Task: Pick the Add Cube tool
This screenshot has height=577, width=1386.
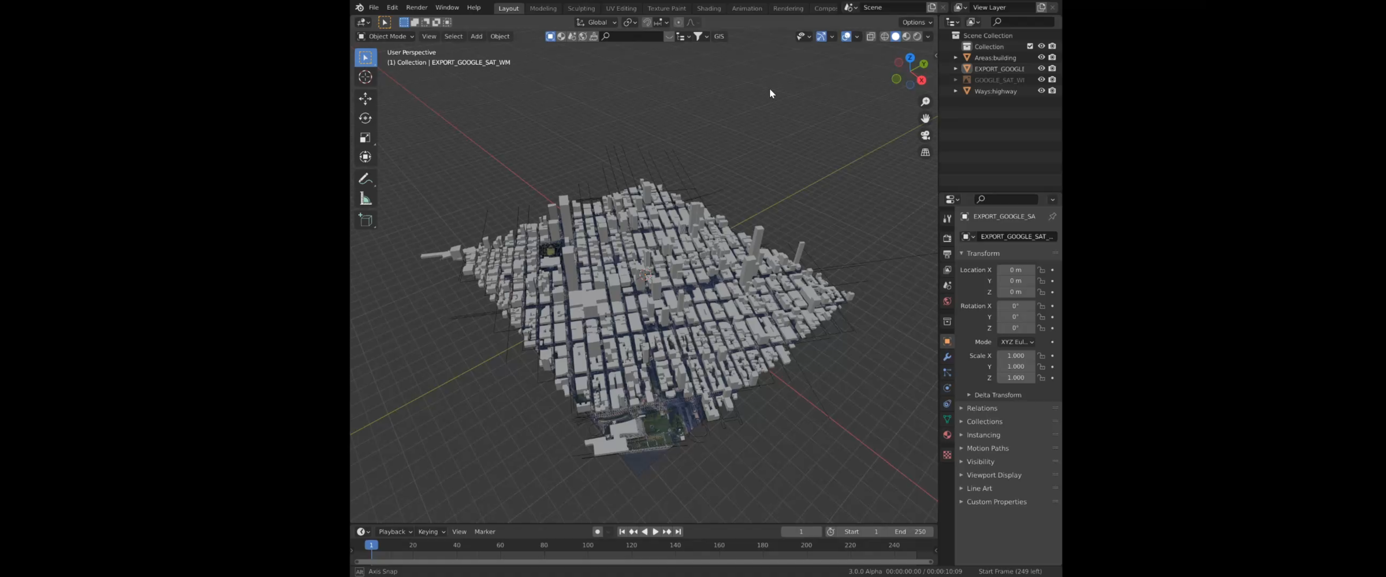Action: [x=365, y=220]
